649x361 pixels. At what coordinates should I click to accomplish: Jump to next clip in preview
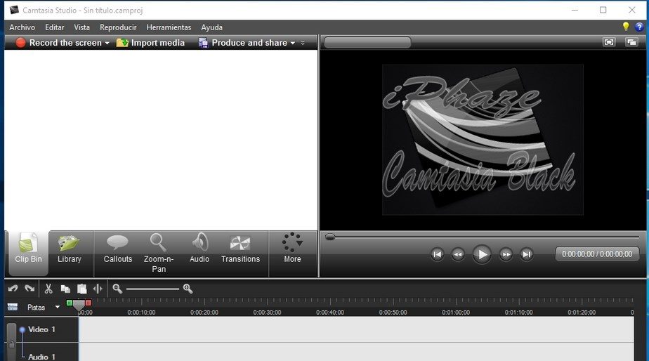[527, 254]
